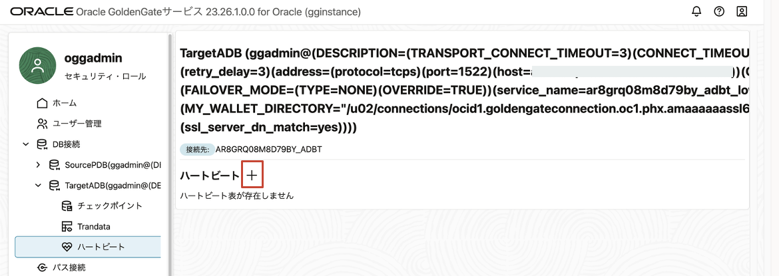The image size is (779, 276).
Task: Expand the SourcePDB connection node
Action: tap(39, 164)
